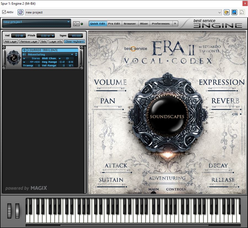This screenshot has width=248, height=228.
Task: Open the Mixer tab
Action: click(x=144, y=23)
